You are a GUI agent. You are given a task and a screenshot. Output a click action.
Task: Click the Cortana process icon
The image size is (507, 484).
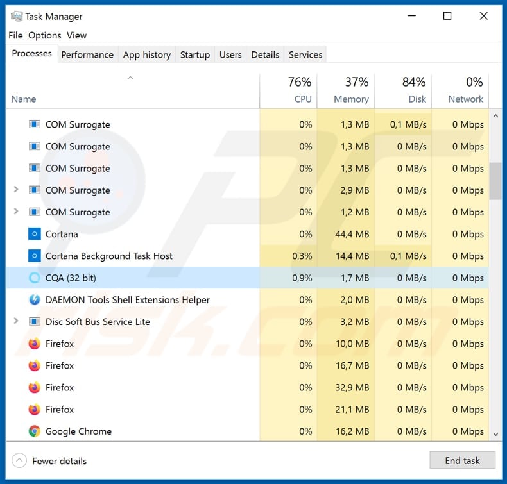[x=34, y=234]
